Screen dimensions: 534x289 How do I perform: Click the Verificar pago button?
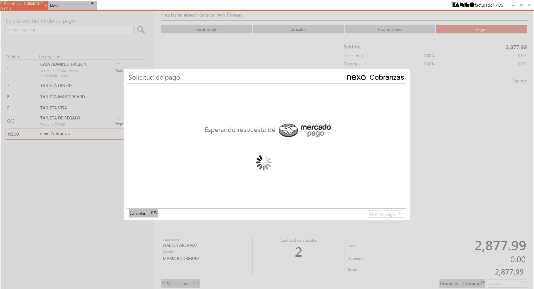tap(385, 214)
